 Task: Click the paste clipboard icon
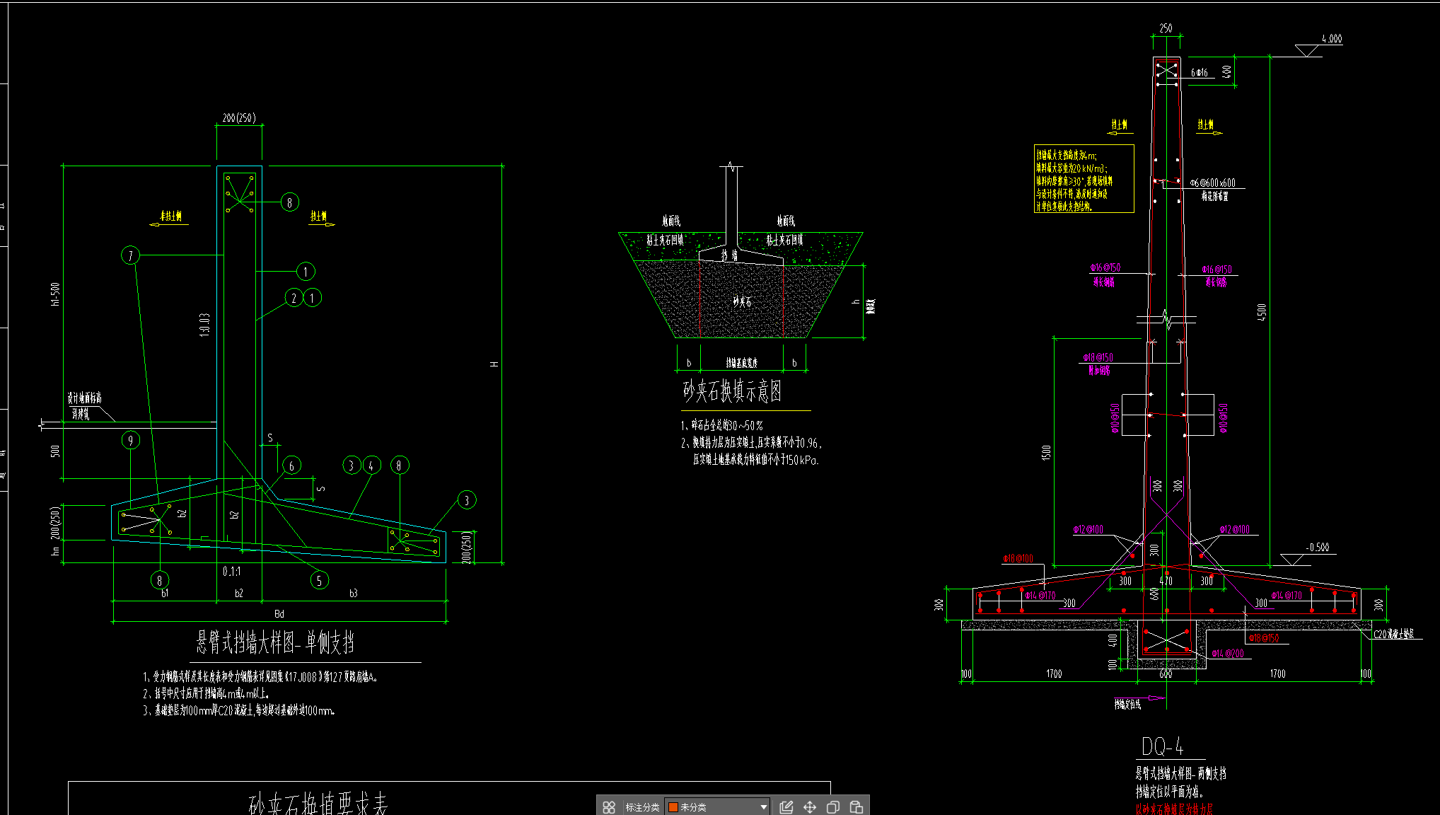(856, 807)
